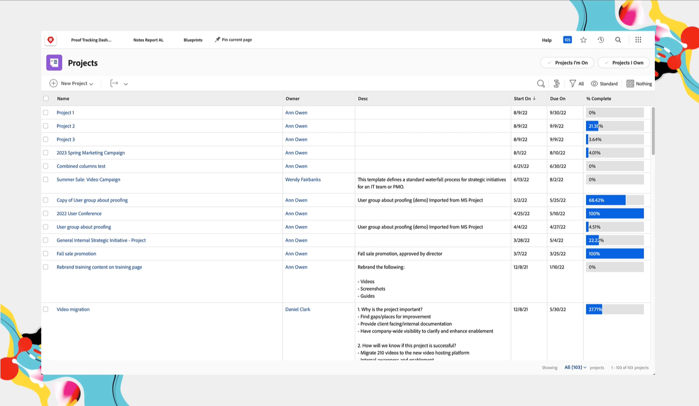Viewport: 699px width, 406px height.
Task: Open the Notes Report AL pinned tab
Action: point(148,40)
